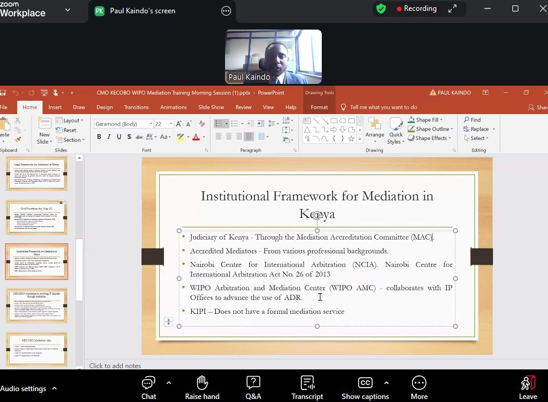Reset the slide layout
The image size is (548, 402).
point(66,130)
